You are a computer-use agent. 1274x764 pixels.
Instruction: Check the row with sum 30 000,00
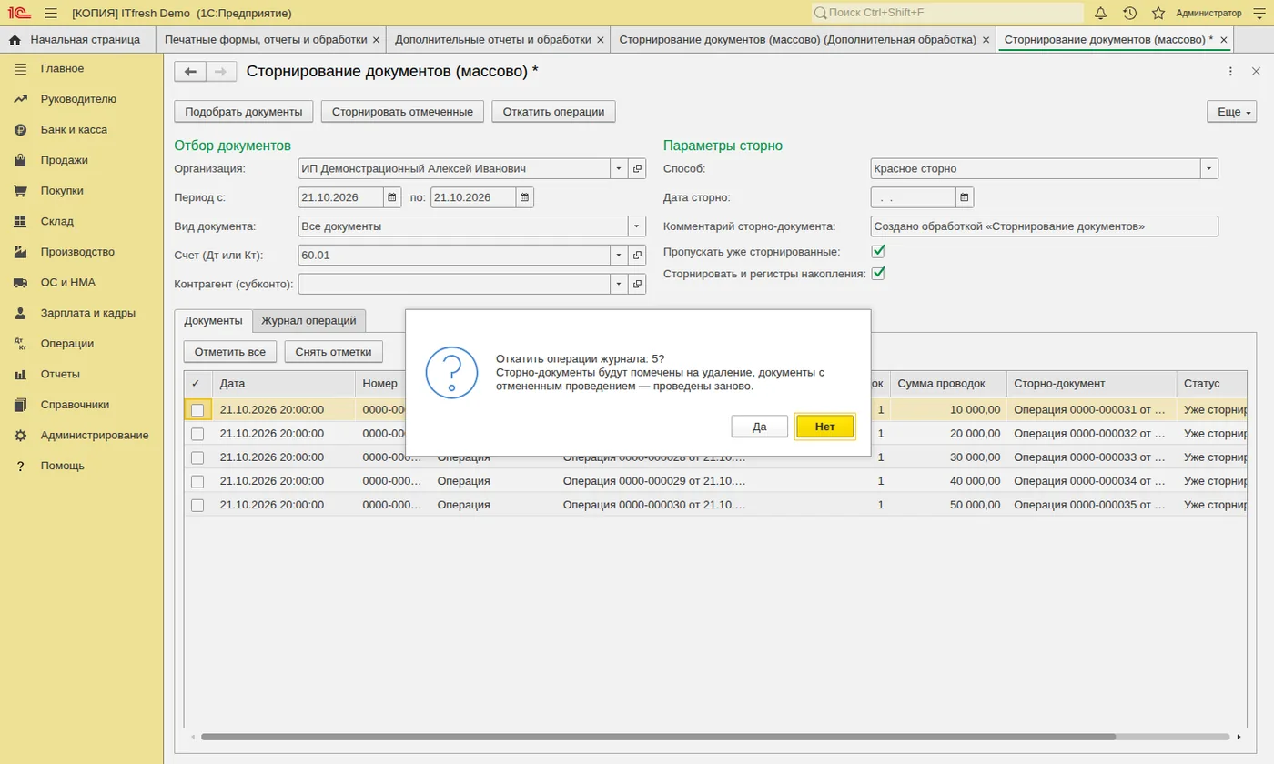point(197,457)
